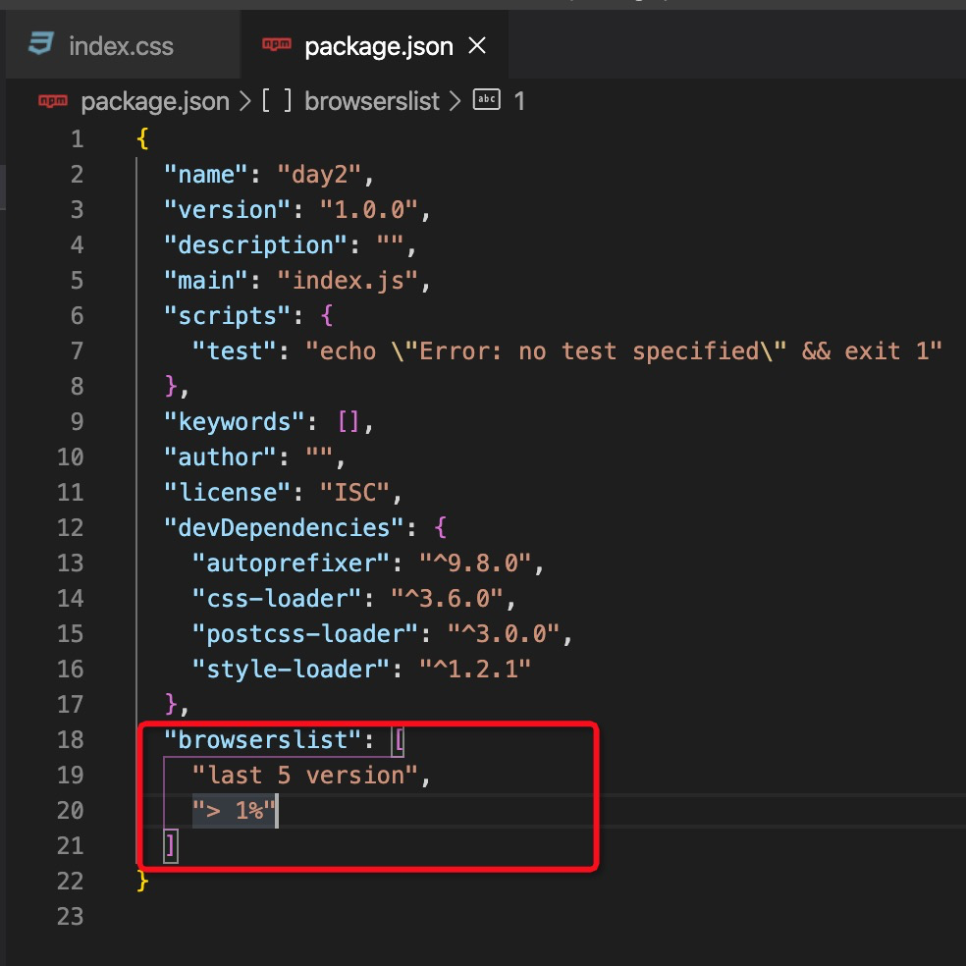Click the "^1.2.1" version string
Image resolution: width=966 pixels, height=966 pixels.
(x=474, y=670)
